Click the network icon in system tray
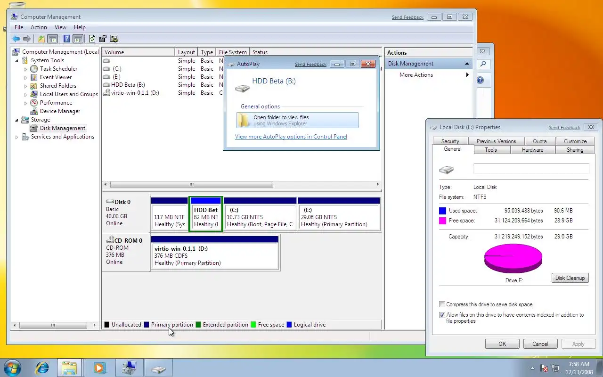The width and height of the screenshot is (603, 377). (555, 368)
